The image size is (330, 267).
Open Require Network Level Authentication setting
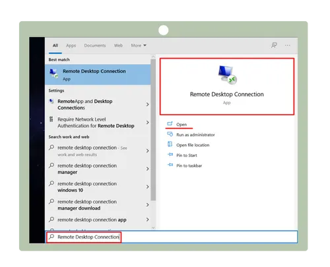[98, 123]
